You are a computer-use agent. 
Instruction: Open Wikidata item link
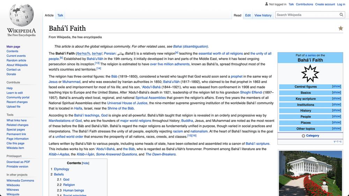(x=15, y=148)
